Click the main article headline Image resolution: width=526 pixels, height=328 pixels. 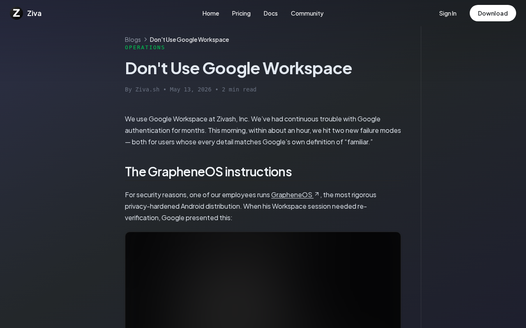point(238,68)
